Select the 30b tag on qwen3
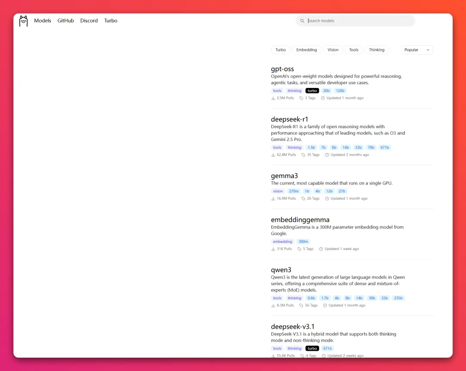This screenshot has height=371, width=466. click(x=372, y=298)
